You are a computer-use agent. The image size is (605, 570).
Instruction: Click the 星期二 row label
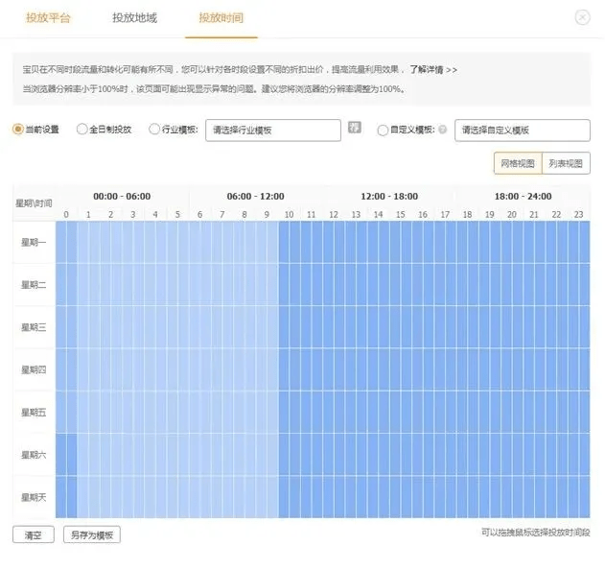34,285
